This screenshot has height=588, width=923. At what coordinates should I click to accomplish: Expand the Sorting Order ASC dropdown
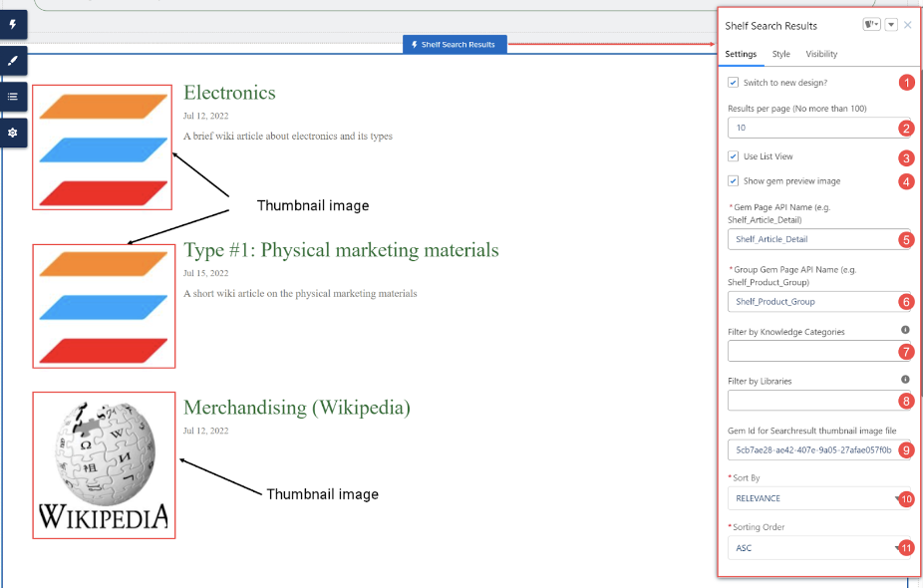pos(818,547)
